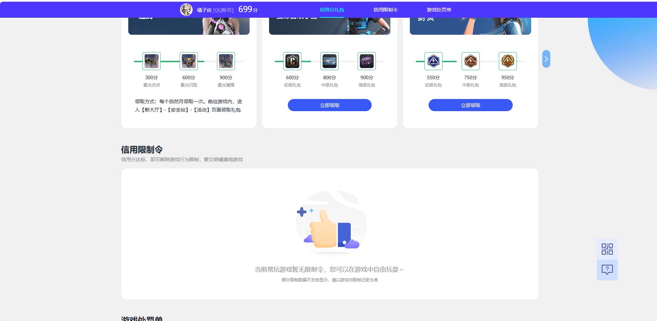Select the 600分 星光闪现 reward icon
657x321 pixels.
(189, 61)
